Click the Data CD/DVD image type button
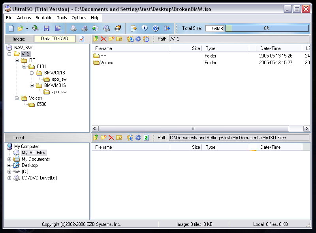Viewport: 316px width, 233px height. pyautogui.click(x=55, y=39)
